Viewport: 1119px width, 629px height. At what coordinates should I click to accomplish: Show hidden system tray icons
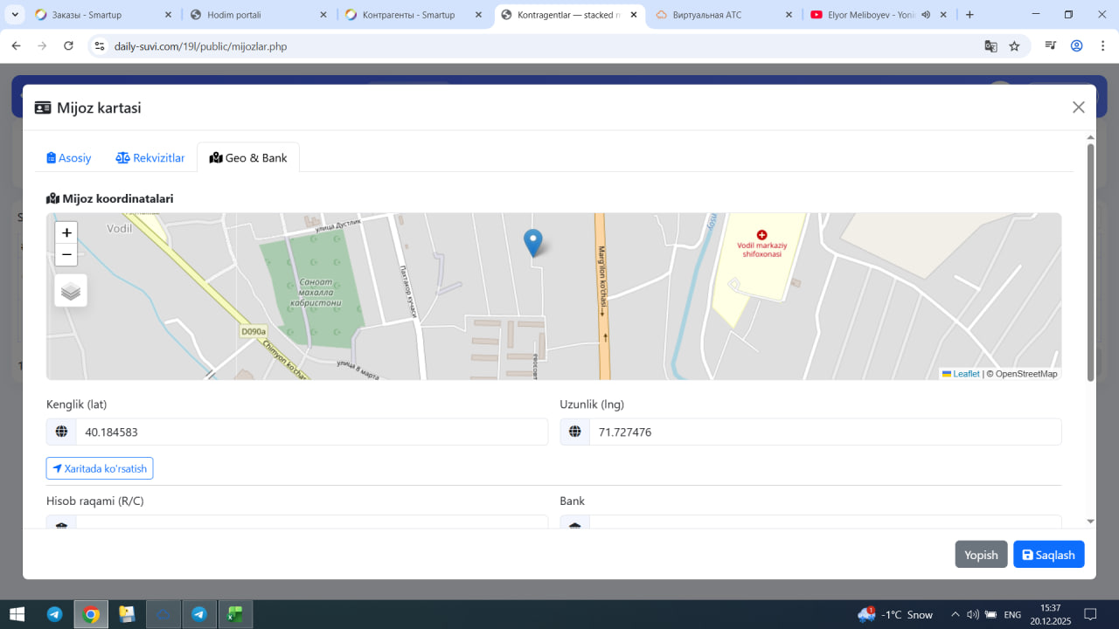coord(955,614)
